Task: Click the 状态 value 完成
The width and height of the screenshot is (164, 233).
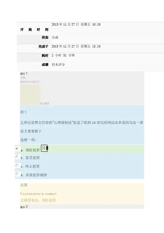Action: click(x=55, y=37)
